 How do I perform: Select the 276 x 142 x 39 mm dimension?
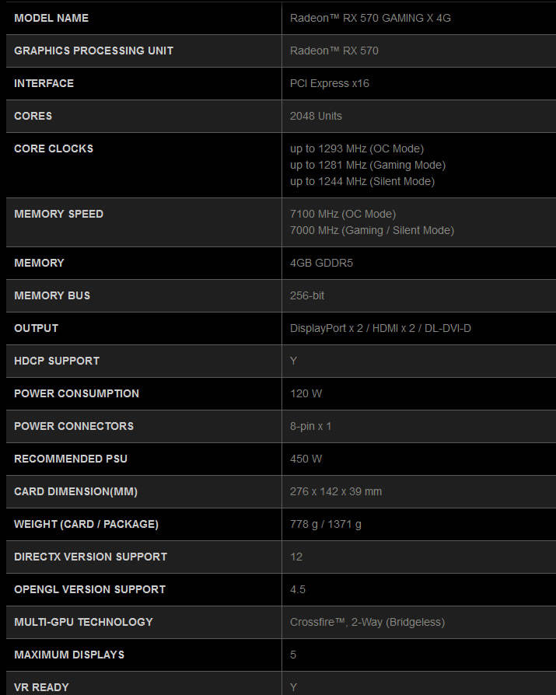(336, 491)
